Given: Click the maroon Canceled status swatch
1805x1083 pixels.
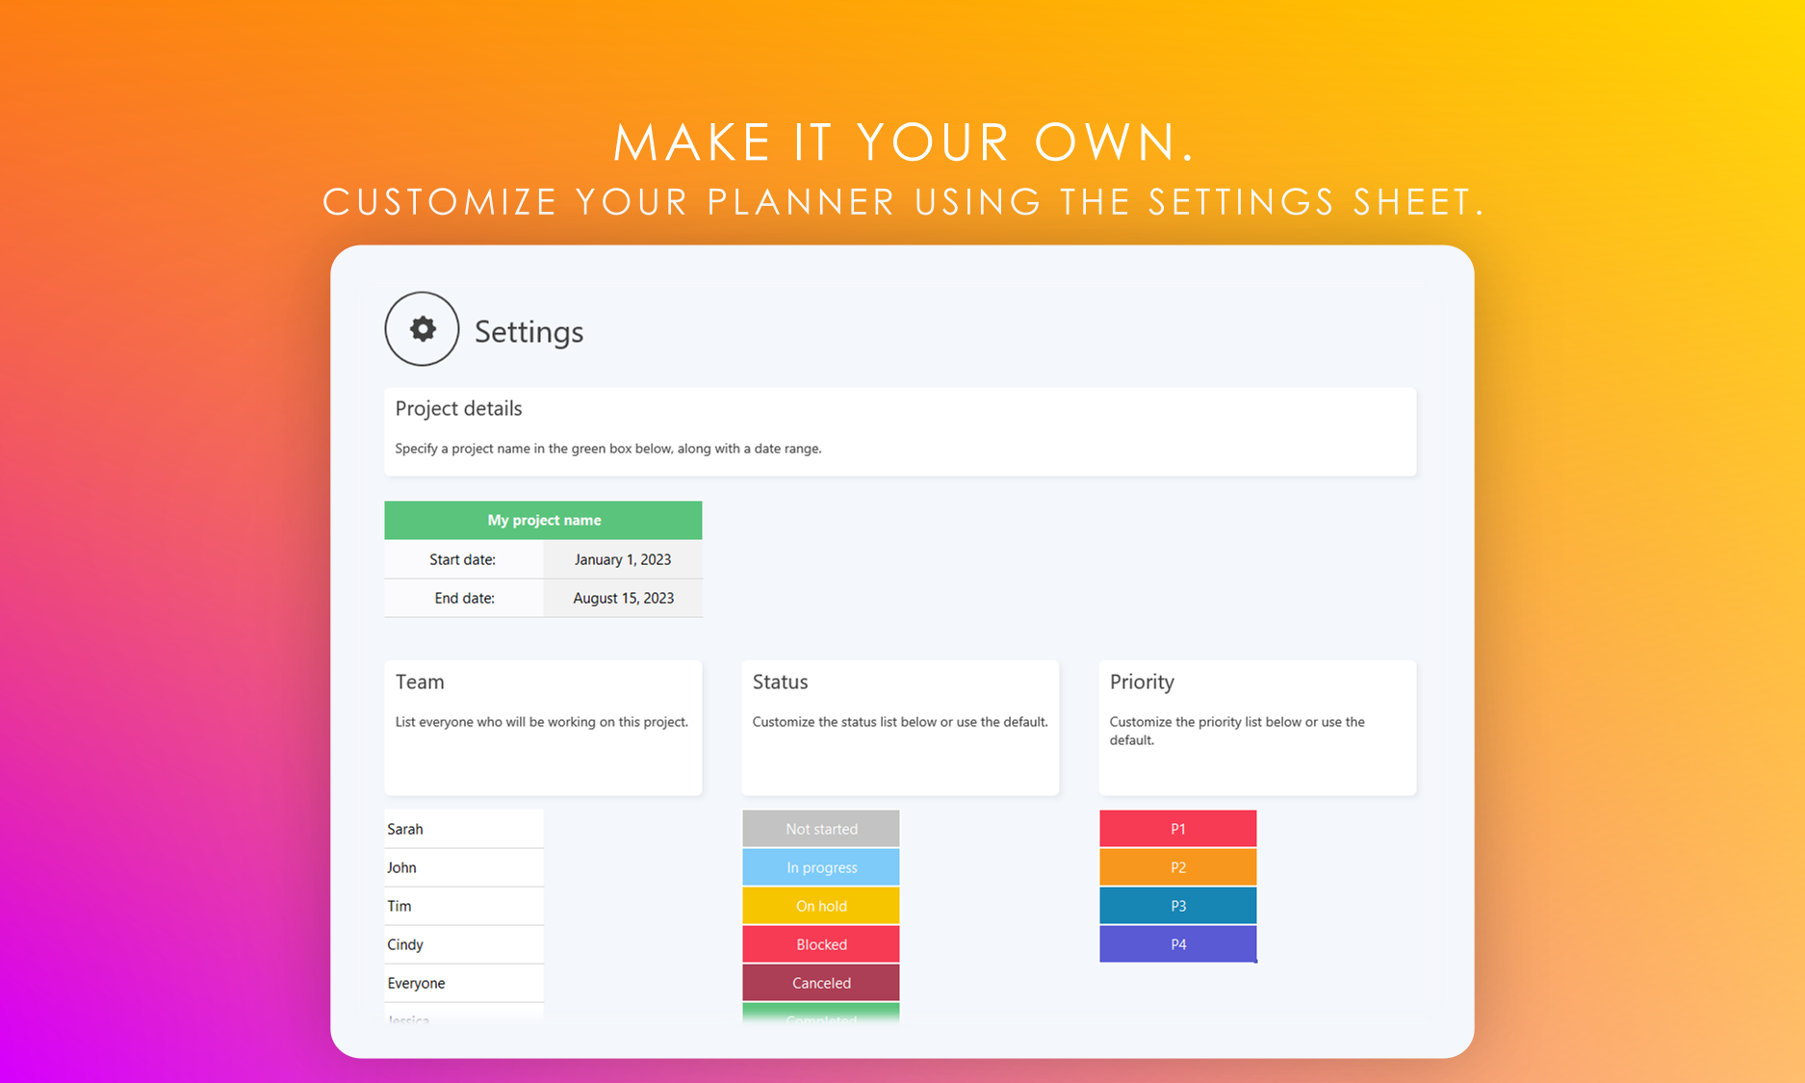Looking at the screenshot, I should (821, 983).
